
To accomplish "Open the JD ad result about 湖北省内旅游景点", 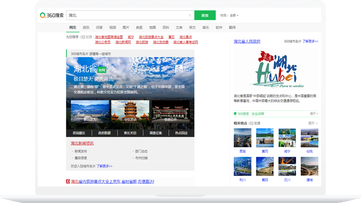I will click(112, 181).
